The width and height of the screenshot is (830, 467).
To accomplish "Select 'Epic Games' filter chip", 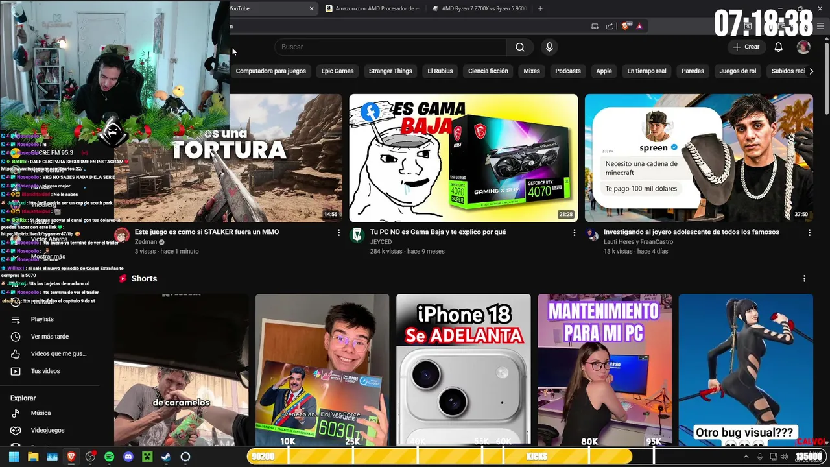I will pyautogui.click(x=337, y=71).
